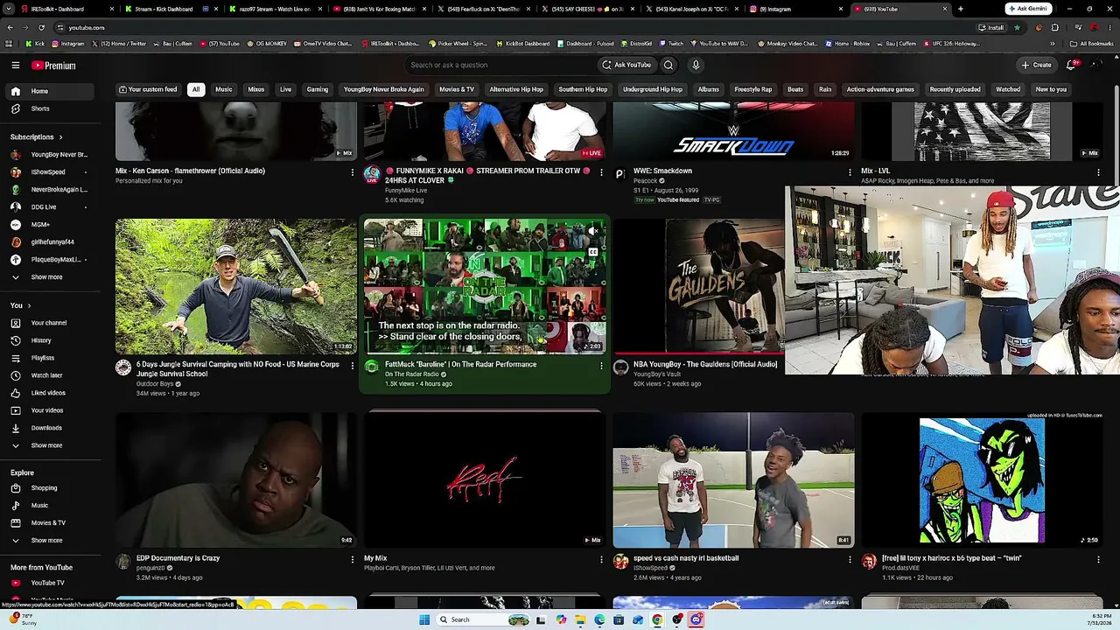Screen dimensions: 1120x630
Task: Select the All filter chip
Action: click(x=196, y=89)
